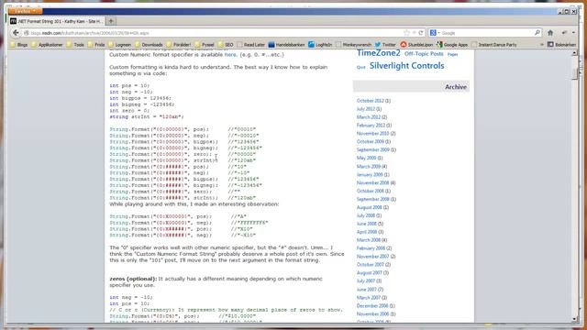Click the Archive sidebar heading

[x=456, y=87]
